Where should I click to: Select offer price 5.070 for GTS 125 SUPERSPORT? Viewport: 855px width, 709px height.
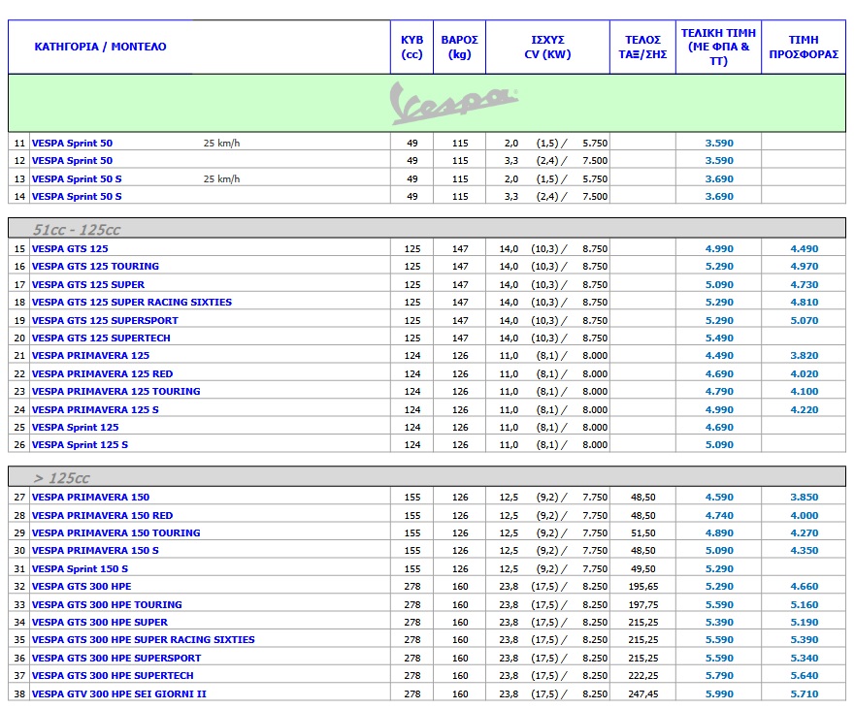coord(805,320)
